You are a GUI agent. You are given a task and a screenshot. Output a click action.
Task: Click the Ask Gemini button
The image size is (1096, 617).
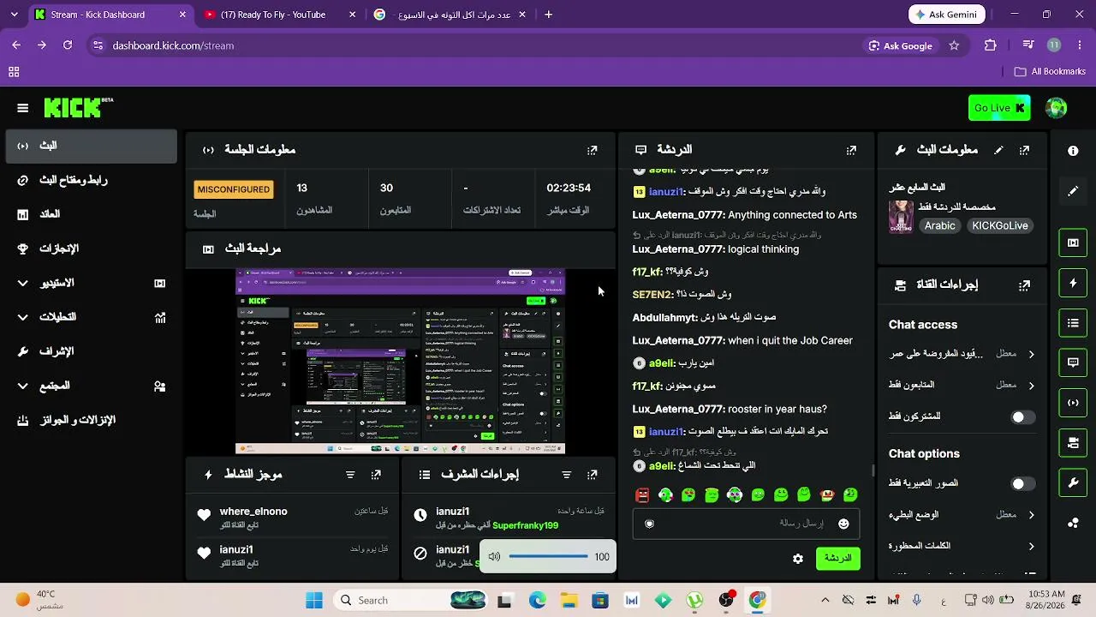coord(947,15)
